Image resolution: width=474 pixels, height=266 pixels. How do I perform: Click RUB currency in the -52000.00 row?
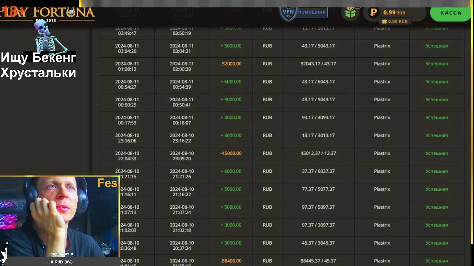[267, 64]
